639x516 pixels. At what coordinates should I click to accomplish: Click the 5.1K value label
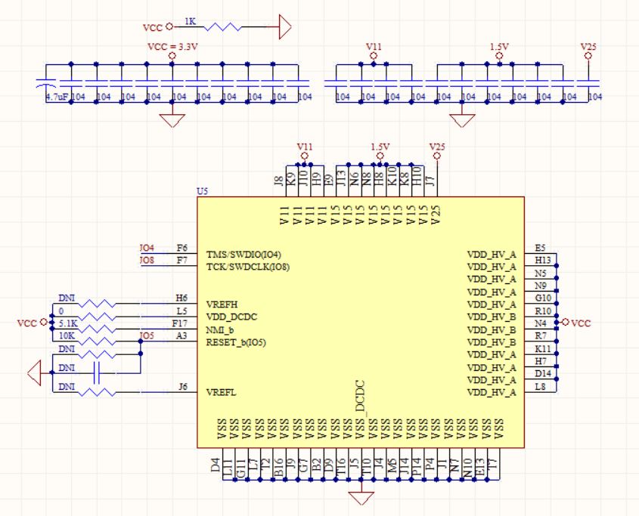[x=67, y=323]
